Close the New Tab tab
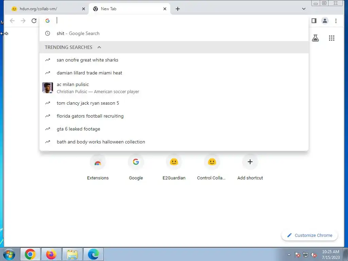 [165, 9]
